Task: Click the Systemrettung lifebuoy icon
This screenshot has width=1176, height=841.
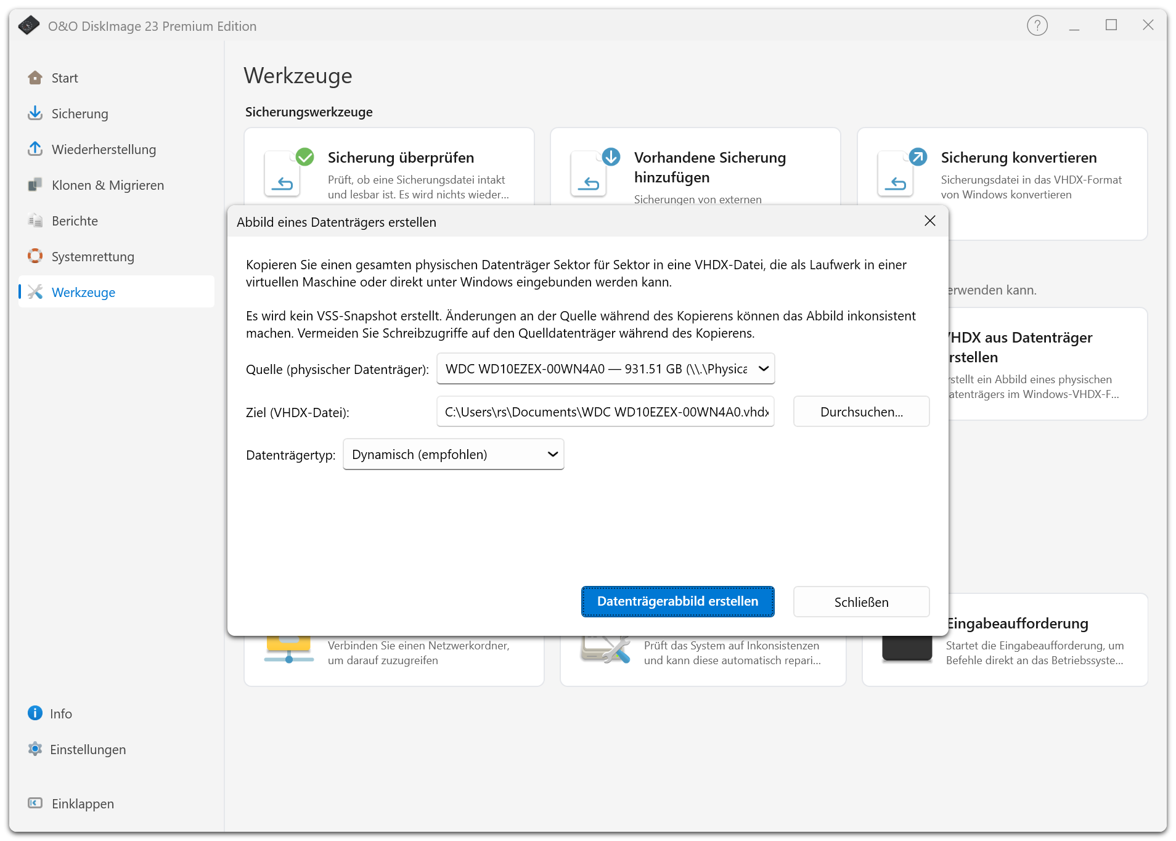Action: pyautogui.click(x=35, y=256)
